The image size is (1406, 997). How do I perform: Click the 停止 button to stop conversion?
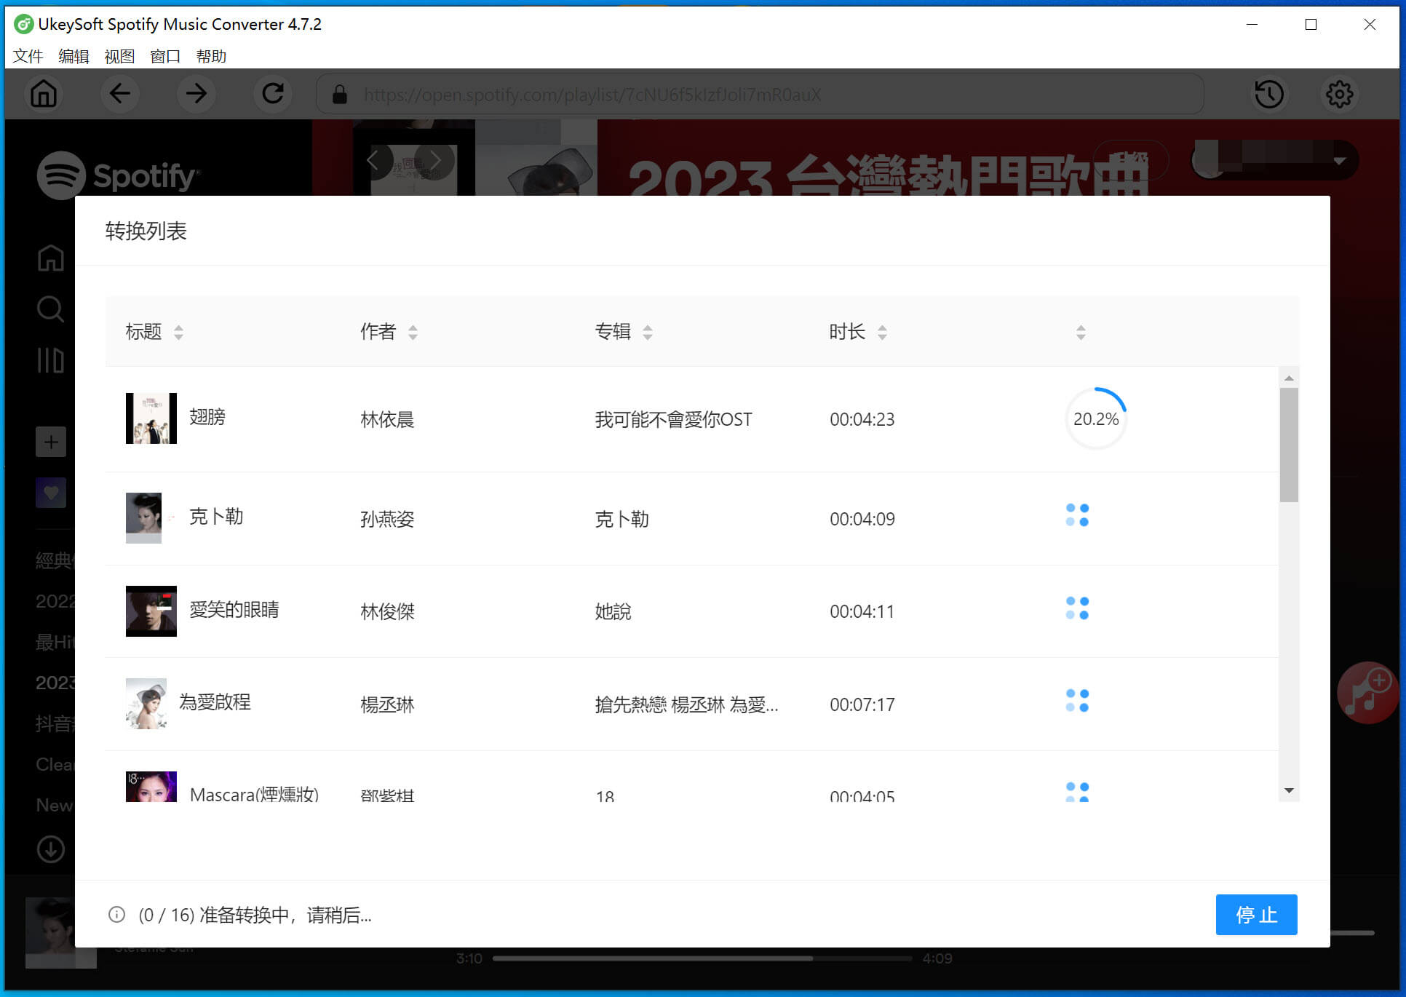pyautogui.click(x=1256, y=915)
